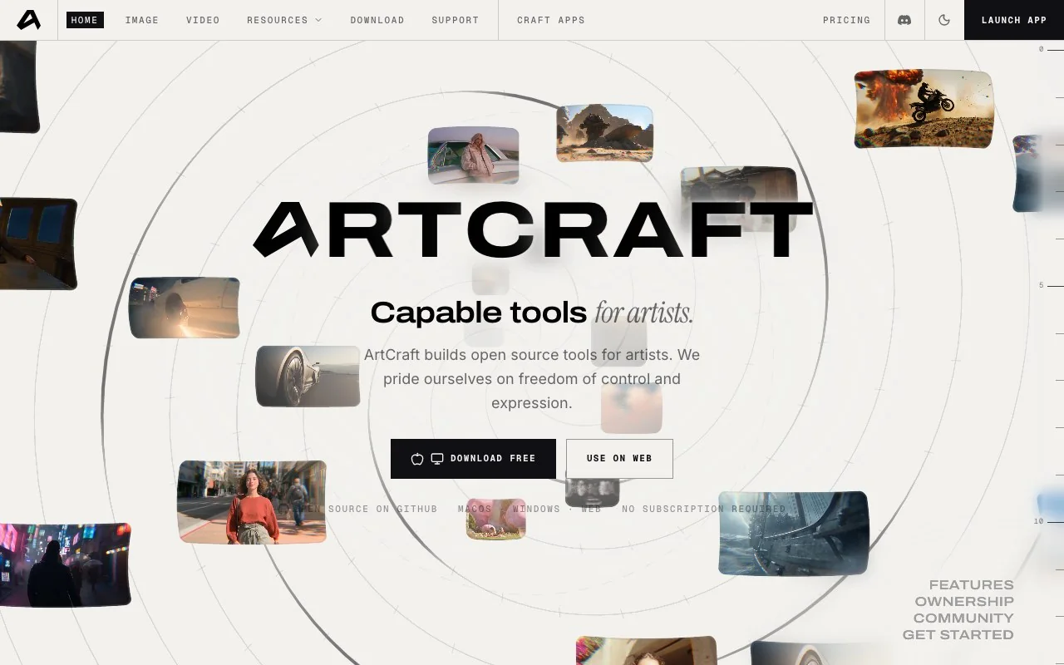Click the 'Capable tools for artists.' heading
Viewport: 1064px width, 665px height.
(x=532, y=313)
